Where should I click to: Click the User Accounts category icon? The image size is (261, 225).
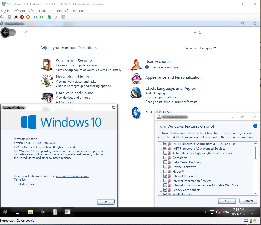pos(136,65)
